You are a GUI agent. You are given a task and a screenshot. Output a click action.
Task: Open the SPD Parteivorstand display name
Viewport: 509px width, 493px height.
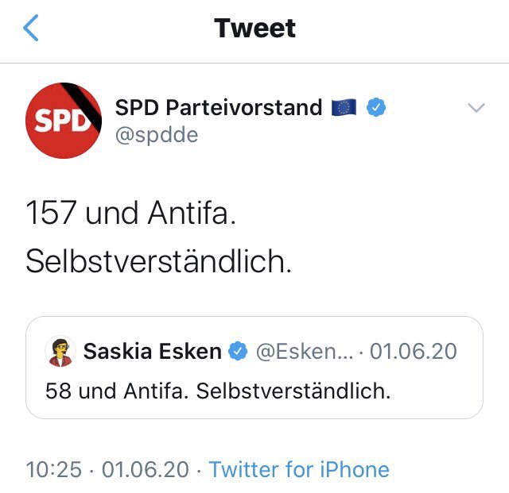point(219,107)
